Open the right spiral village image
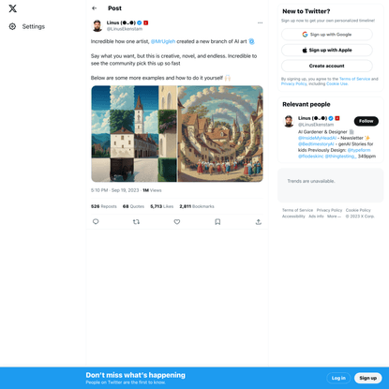Screen dimensions: 389x389 [x=220, y=134]
